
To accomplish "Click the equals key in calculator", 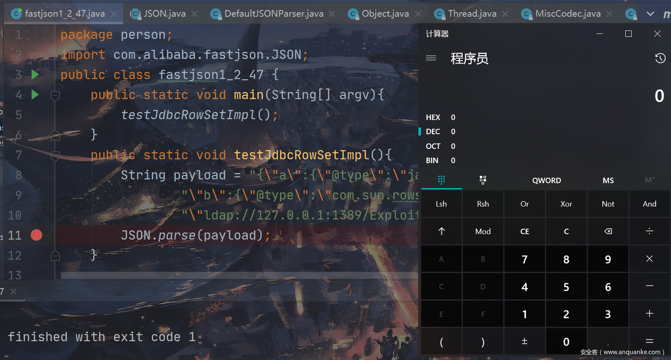I will (650, 341).
